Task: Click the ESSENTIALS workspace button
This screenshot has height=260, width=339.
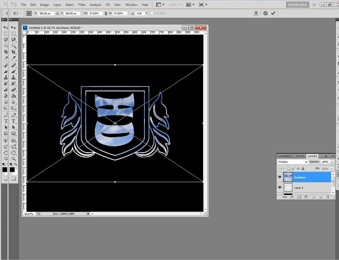Action: (297, 5)
